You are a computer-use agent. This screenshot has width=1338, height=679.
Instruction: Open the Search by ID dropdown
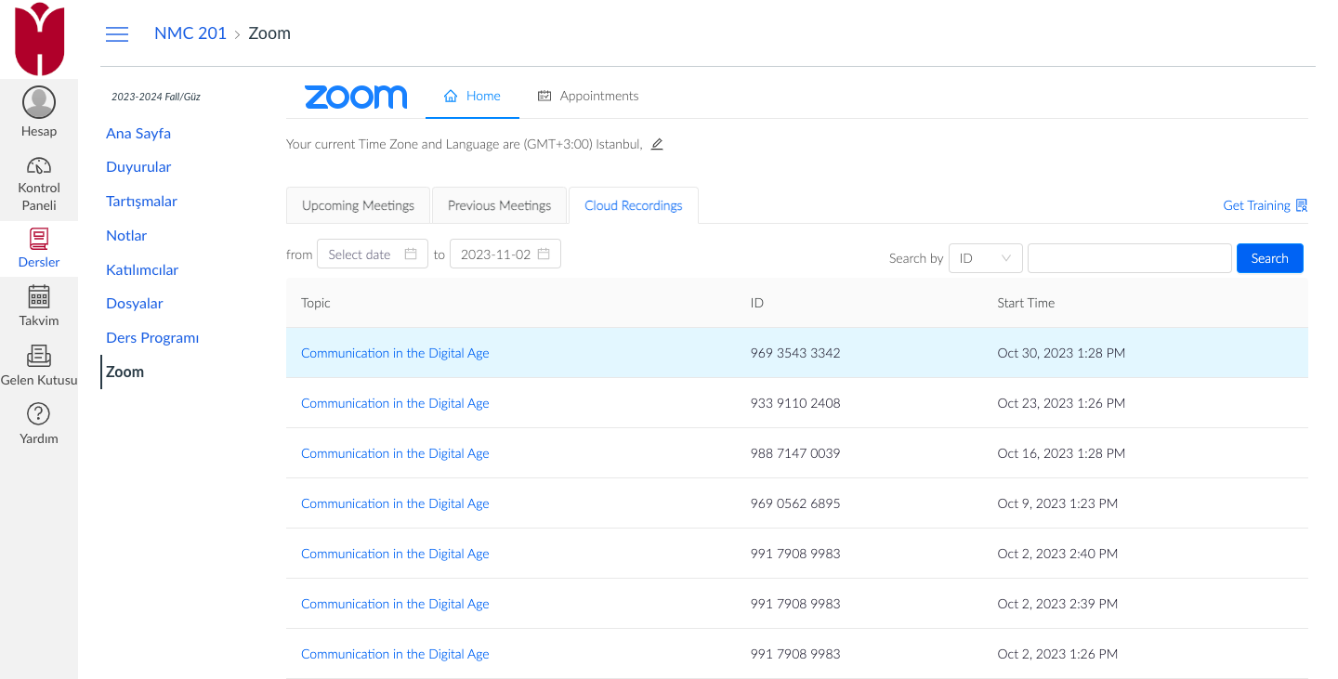point(985,258)
